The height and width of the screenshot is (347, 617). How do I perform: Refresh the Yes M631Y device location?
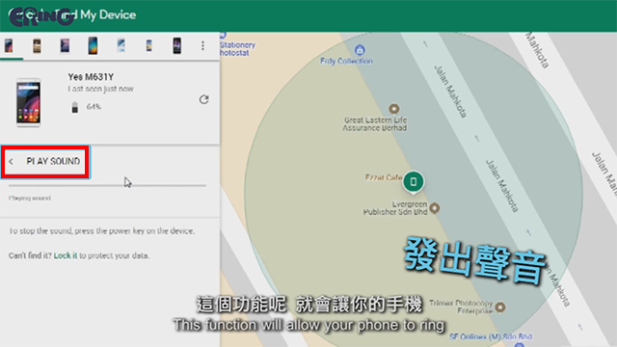coord(203,99)
